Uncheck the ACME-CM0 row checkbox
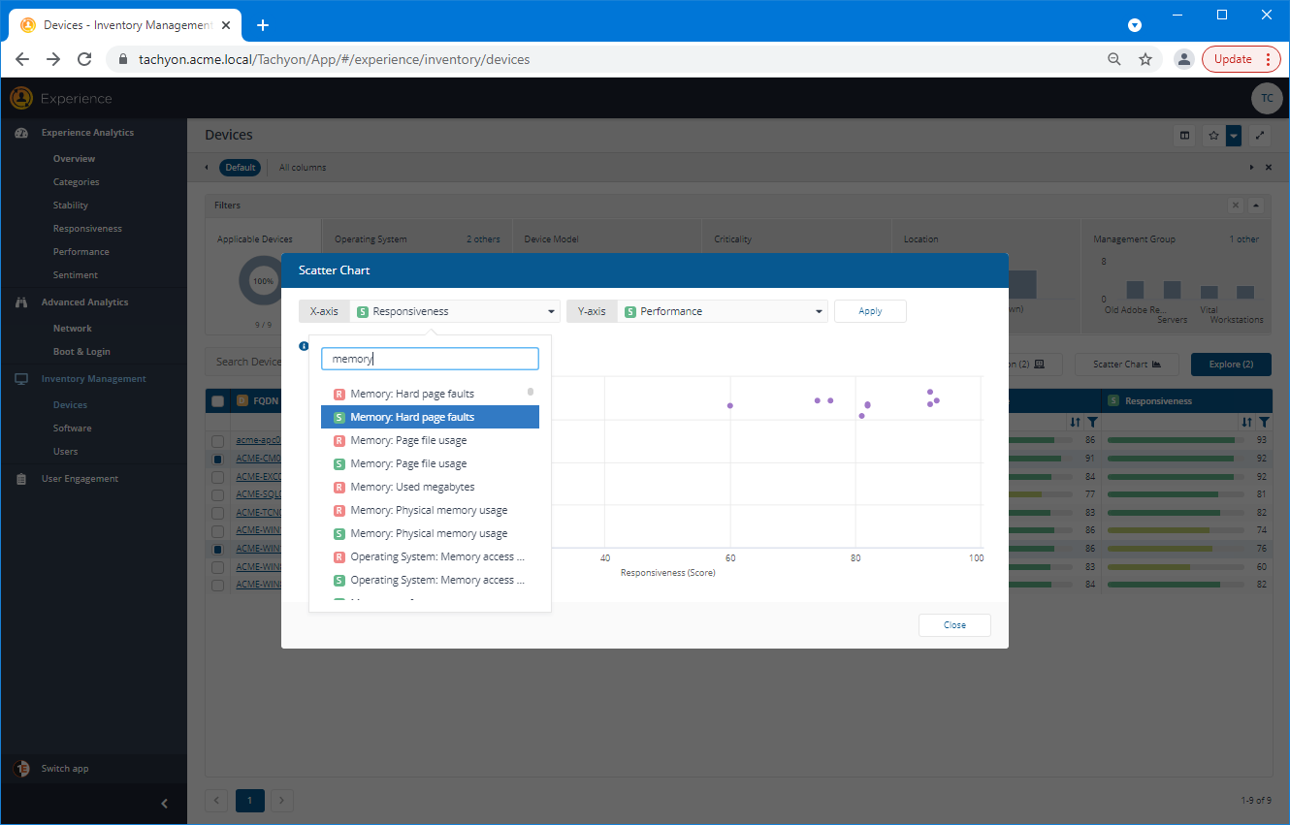 tap(218, 459)
